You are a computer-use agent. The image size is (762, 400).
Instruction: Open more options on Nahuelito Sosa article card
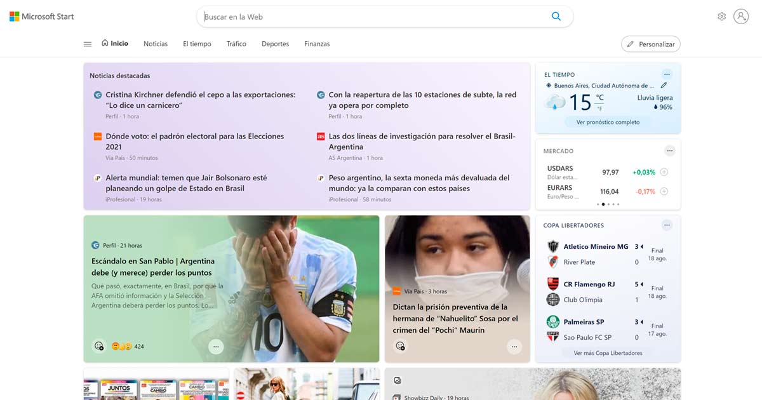pos(514,347)
